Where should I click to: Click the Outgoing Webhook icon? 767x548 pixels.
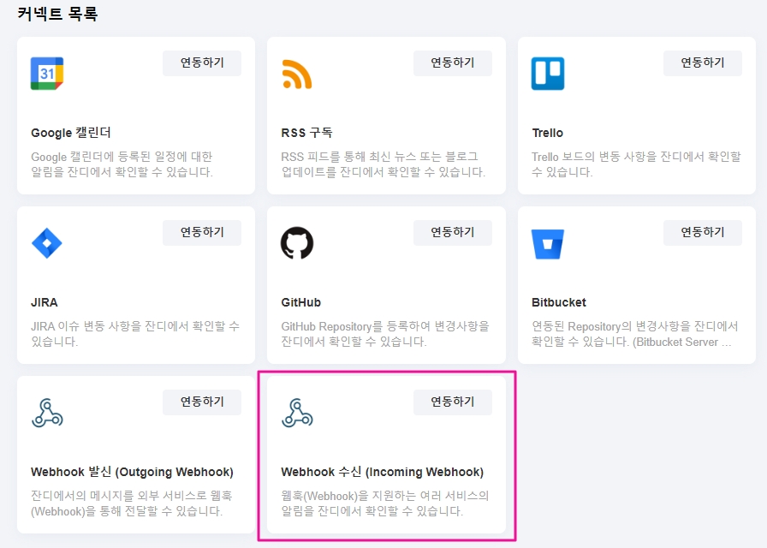47,413
